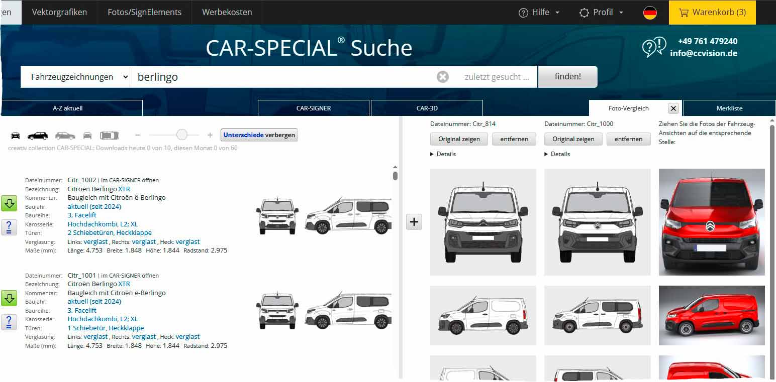776x382 pixels.
Task: Click the red Berlingo side photo
Action: click(x=712, y=315)
